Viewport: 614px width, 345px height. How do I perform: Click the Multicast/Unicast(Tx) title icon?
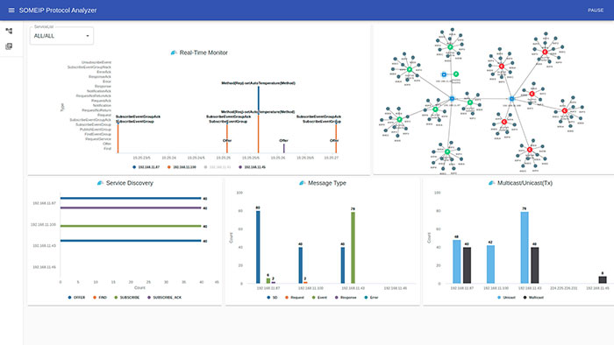click(x=491, y=183)
